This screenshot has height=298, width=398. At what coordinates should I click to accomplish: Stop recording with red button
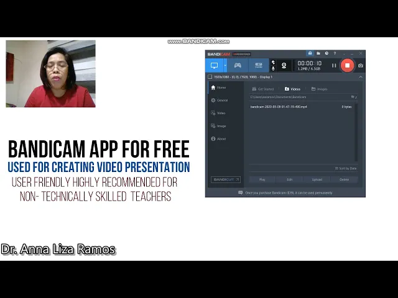pos(347,66)
